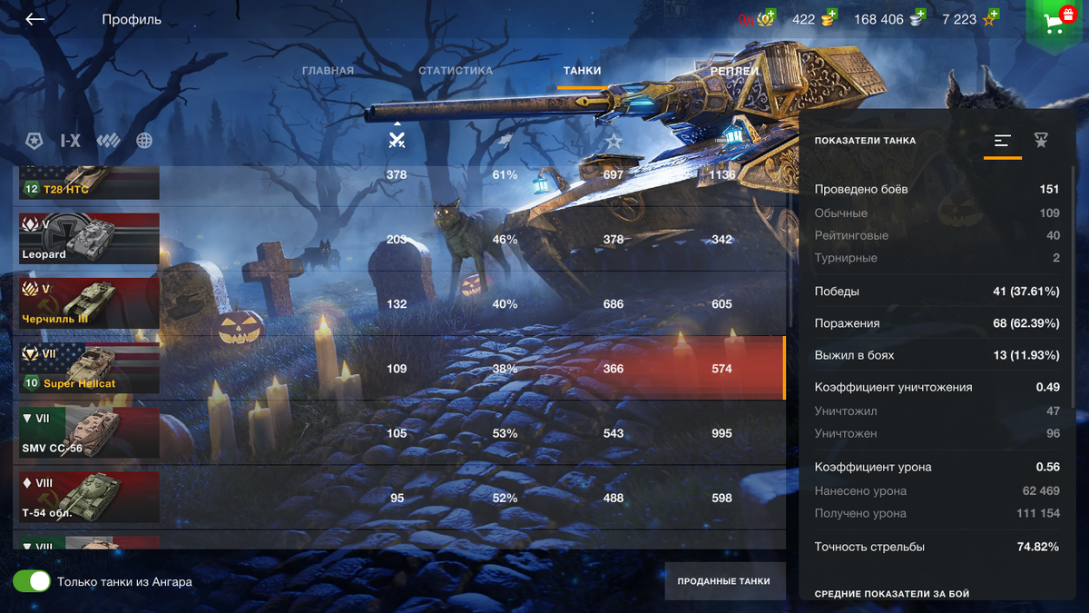The height and width of the screenshot is (613, 1089).
Task: Show tank indicators list view icon
Action: coord(1003,141)
